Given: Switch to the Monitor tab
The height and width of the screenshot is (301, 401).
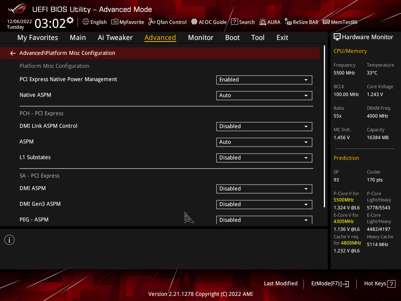Looking at the screenshot, I should [200, 38].
